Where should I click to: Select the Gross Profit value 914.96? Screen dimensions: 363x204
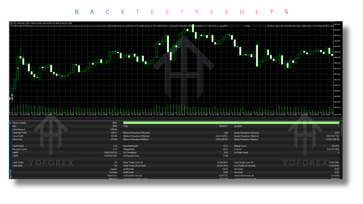114,136
